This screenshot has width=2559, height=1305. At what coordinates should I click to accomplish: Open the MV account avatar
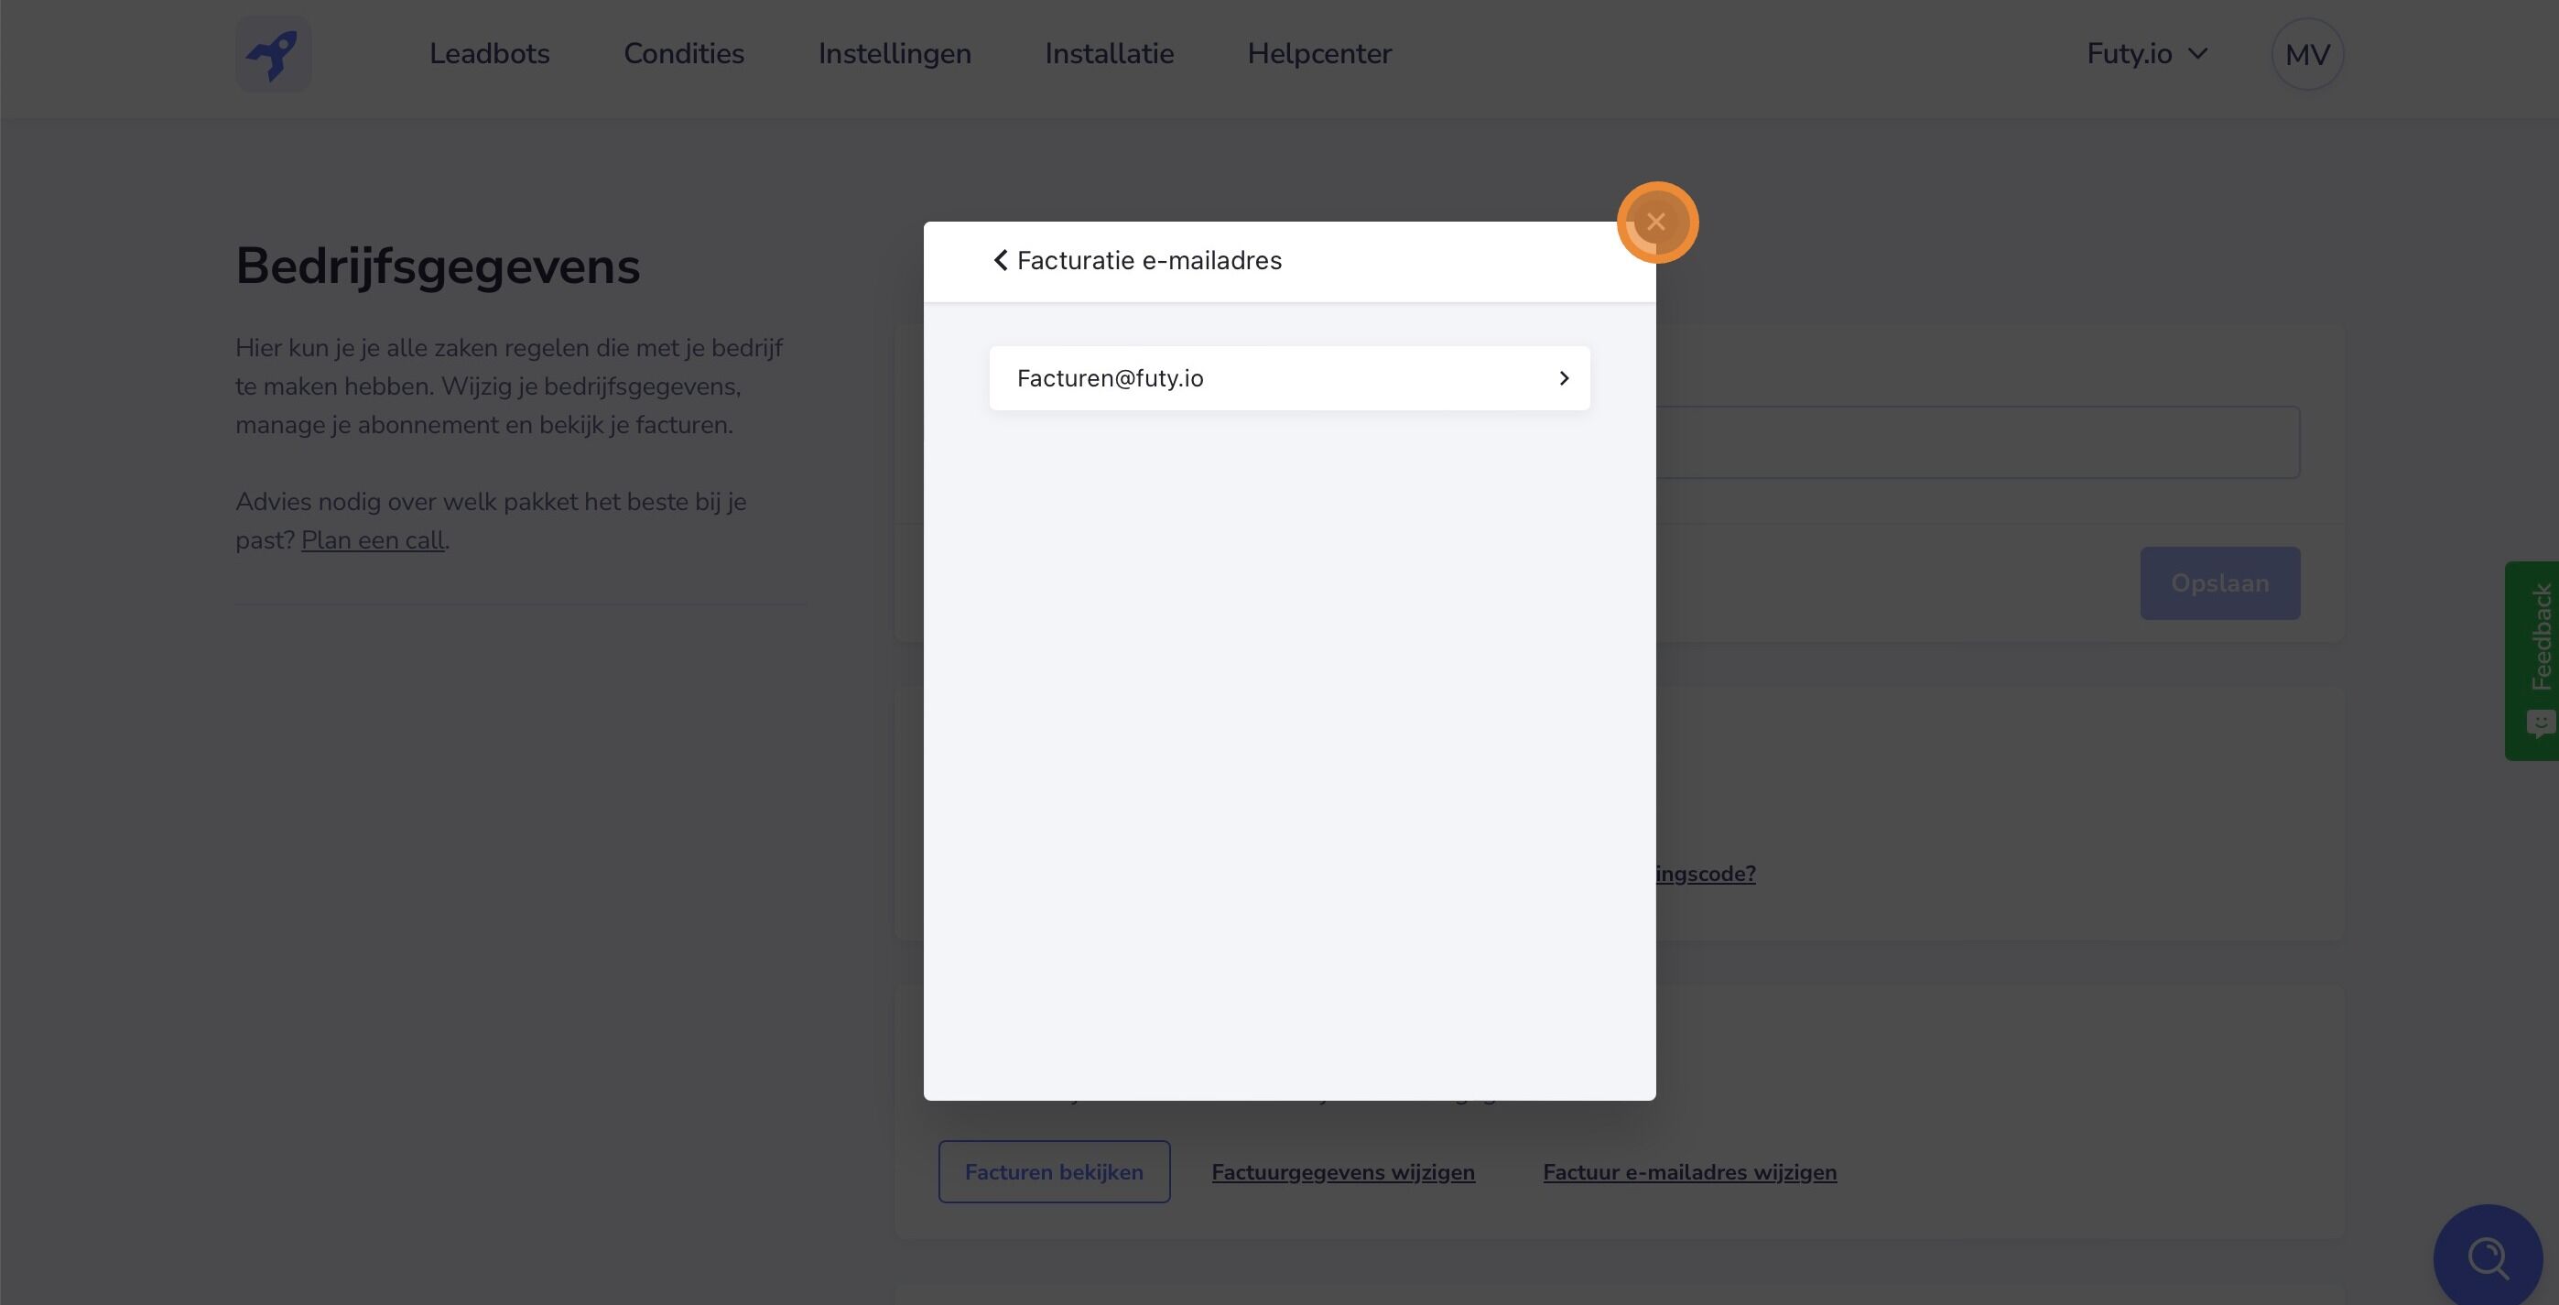coord(2306,54)
